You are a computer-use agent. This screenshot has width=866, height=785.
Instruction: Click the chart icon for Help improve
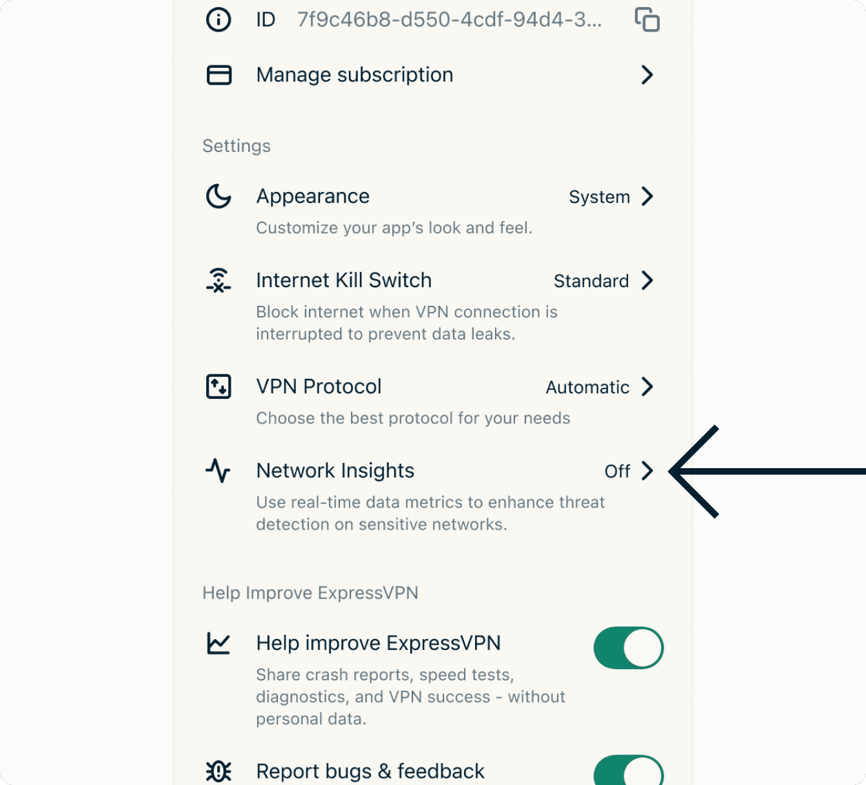point(218,643)
